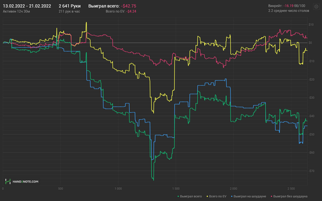Viewport: 322px width, 201px height.
Task: Click the 2 500 x-axis label
Action: click(291, 189)
